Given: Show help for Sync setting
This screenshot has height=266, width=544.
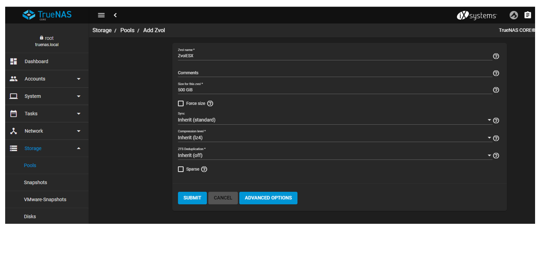Looking at the screenshot, I should click(x=496, y=121).
